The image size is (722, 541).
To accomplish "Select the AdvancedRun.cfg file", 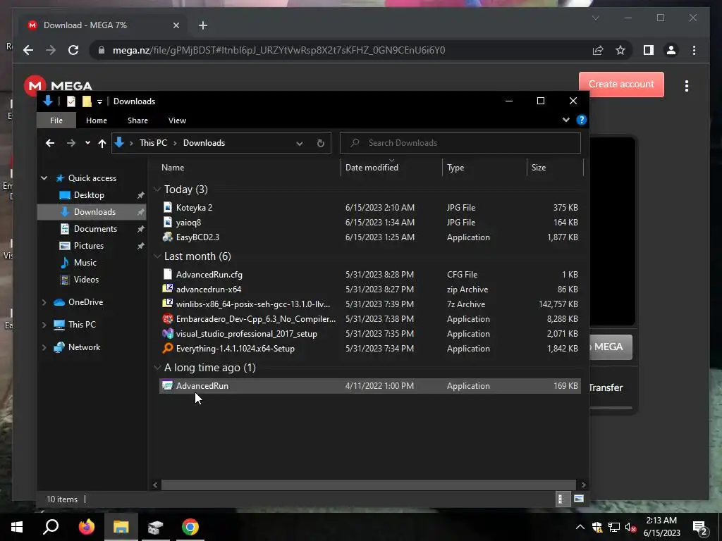I will click(x=370, y=275).
